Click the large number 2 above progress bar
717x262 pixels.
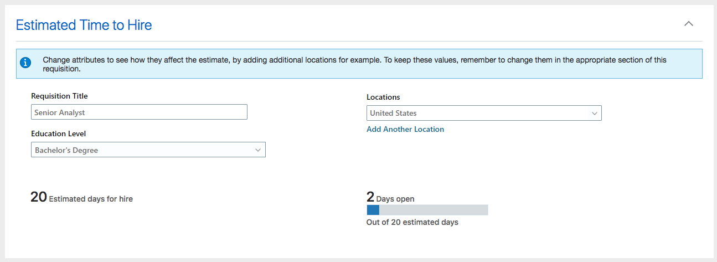click(370, 197)
